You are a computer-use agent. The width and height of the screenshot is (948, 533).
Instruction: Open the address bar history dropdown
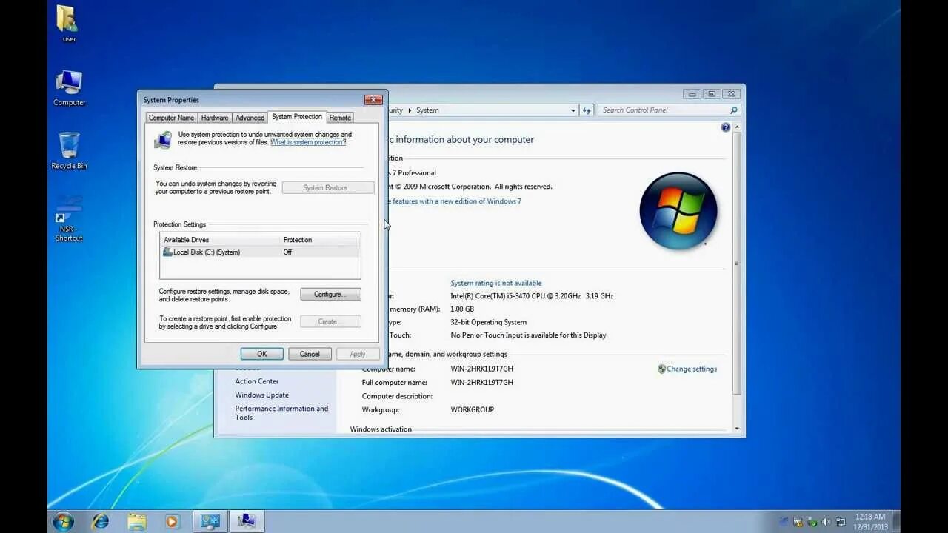[x=573, y=110]
